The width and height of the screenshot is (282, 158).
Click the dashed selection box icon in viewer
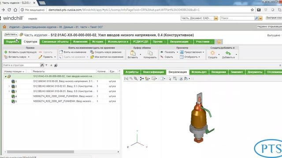pyautogui.click(x=153, y=79)
